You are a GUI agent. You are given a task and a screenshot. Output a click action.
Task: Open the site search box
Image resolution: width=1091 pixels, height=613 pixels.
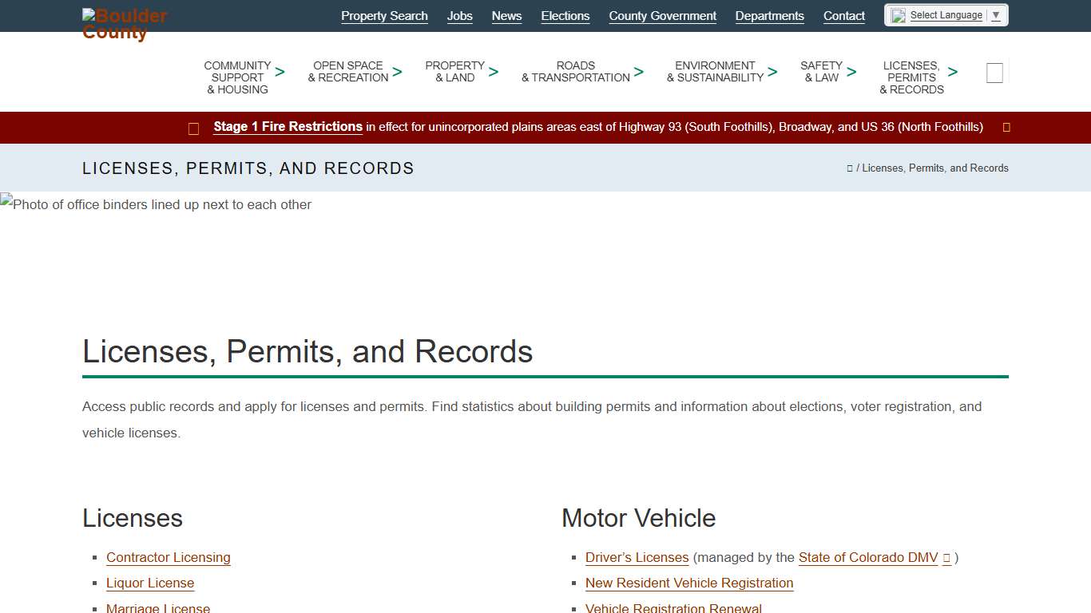[x=994, y=73]
